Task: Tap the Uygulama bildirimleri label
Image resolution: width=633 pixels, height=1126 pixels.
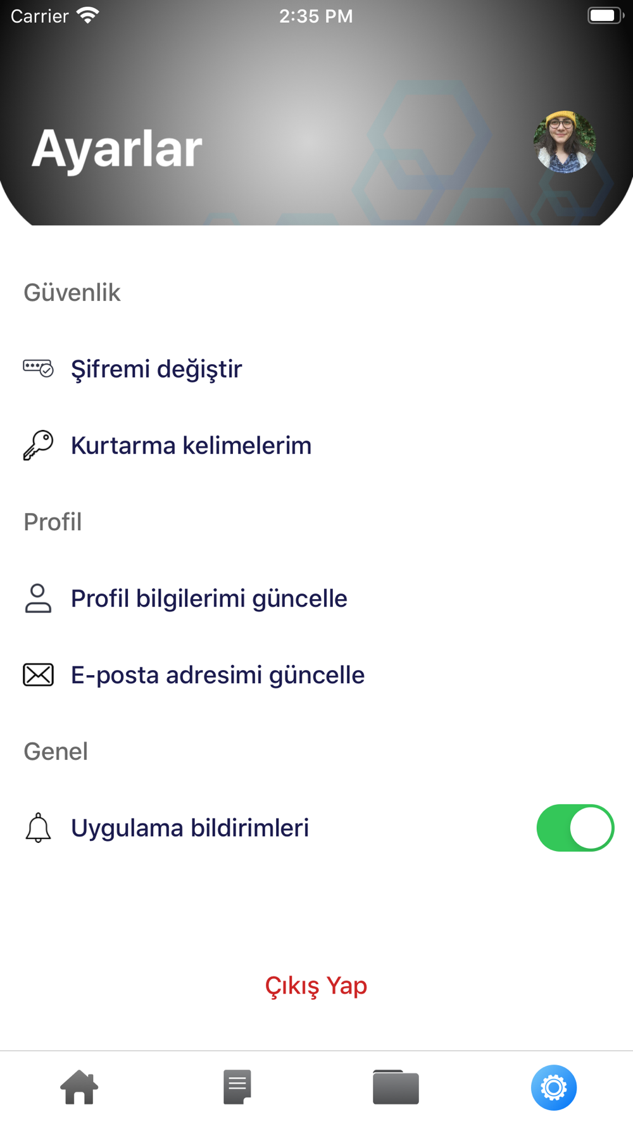Action: (190, 828)
